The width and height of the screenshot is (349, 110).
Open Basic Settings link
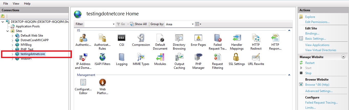(x=315, y=39)
